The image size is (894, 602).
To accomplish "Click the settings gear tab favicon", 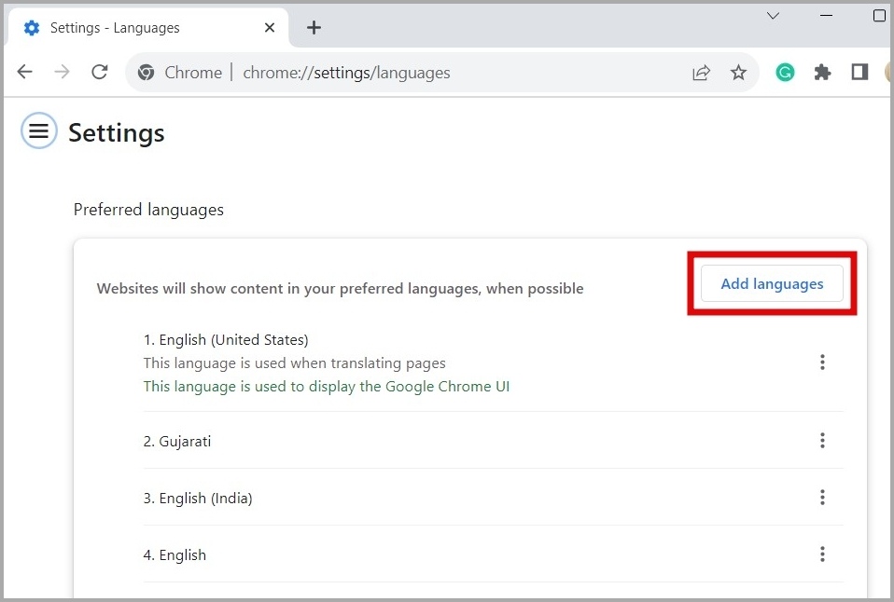I will [32, 27].
